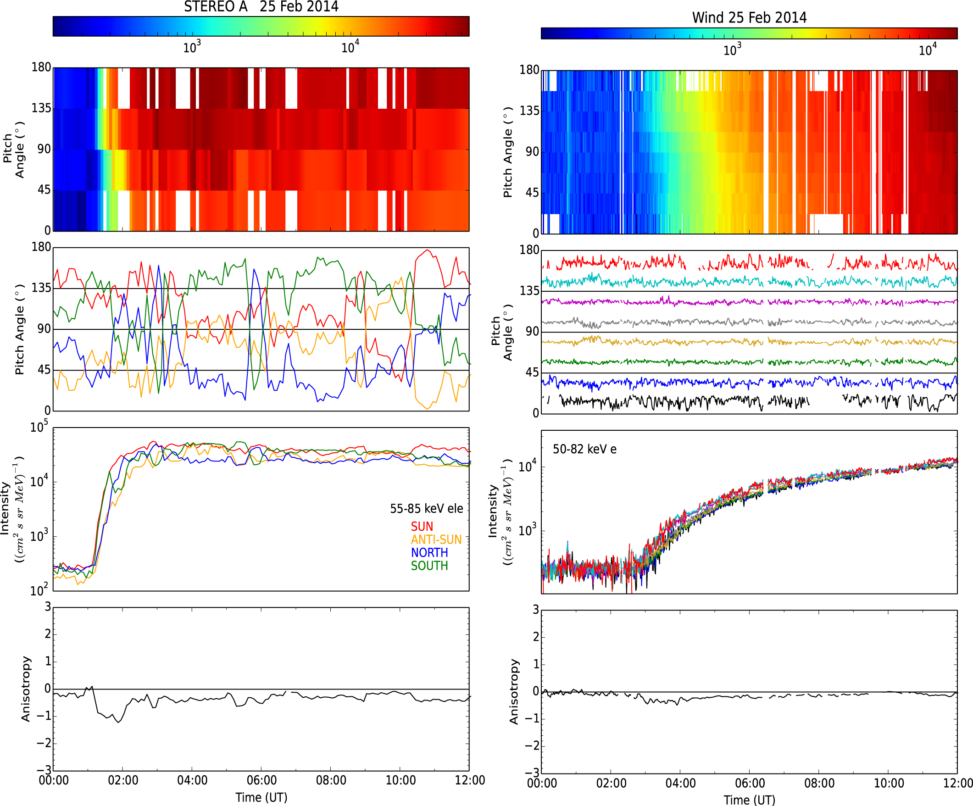The image size is (973, 806).
Task: Click the 55-85 keV ele annotation
Action: (x=426, y=509)
